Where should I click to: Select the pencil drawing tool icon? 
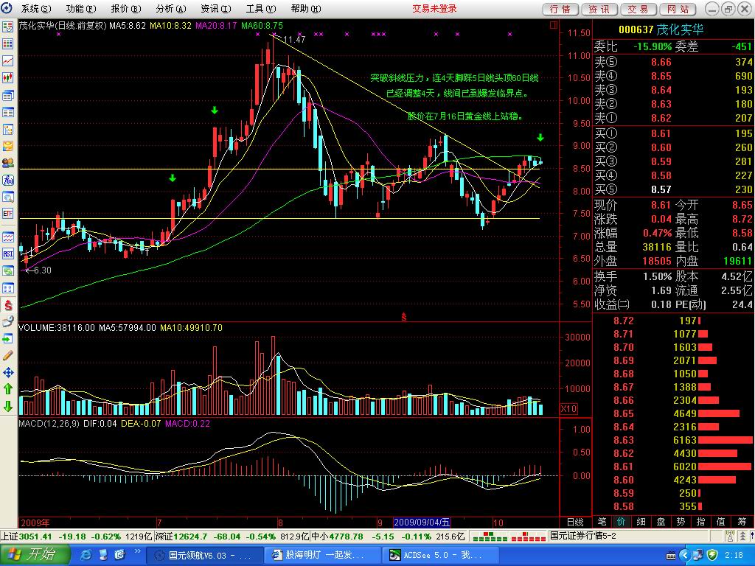[8, 354]
